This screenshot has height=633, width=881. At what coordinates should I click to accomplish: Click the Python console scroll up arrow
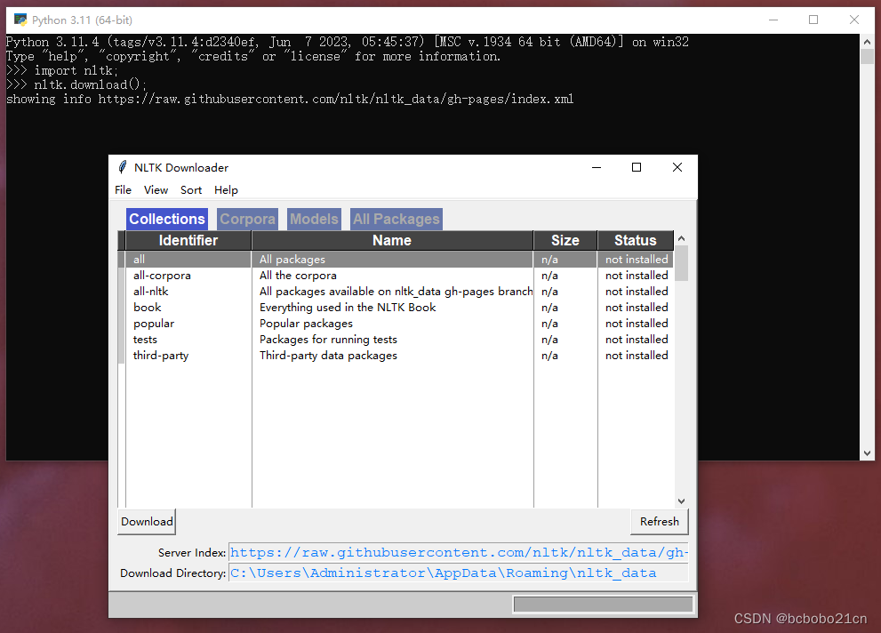click(x=867, y=42)
